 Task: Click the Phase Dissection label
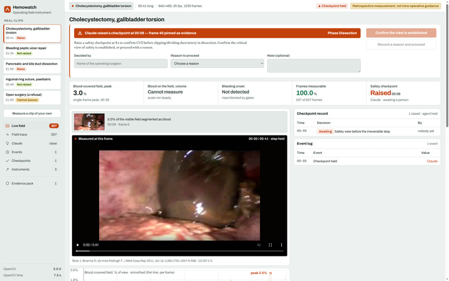(x=342, y=33)
